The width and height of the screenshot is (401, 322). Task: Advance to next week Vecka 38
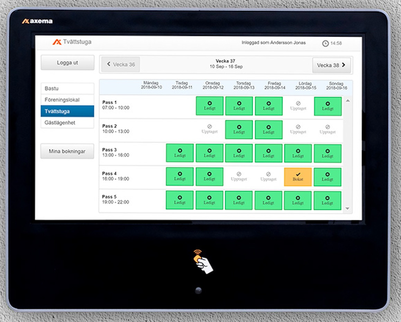pos(332,65)
